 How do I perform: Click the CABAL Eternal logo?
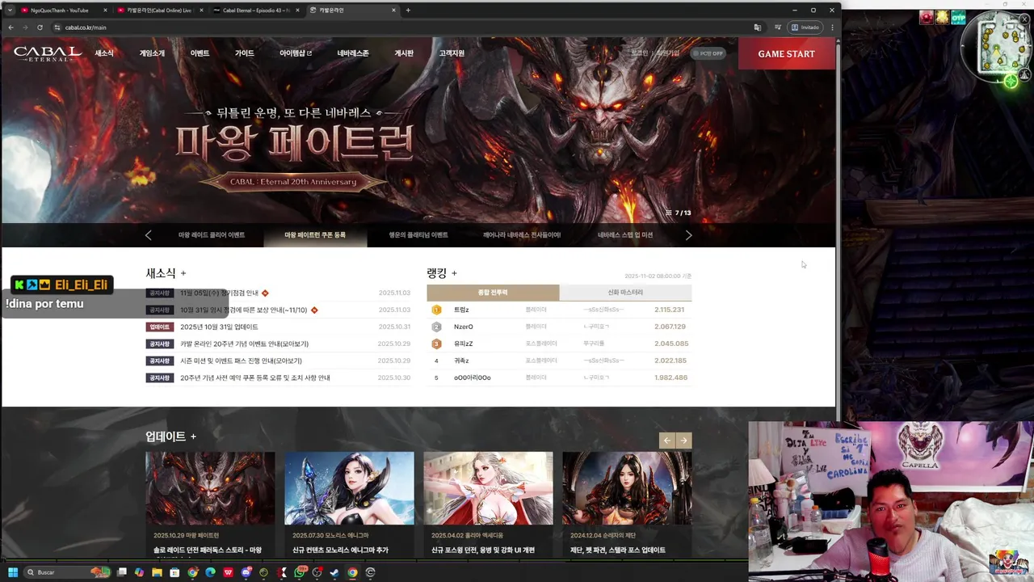tap(48, 53)
